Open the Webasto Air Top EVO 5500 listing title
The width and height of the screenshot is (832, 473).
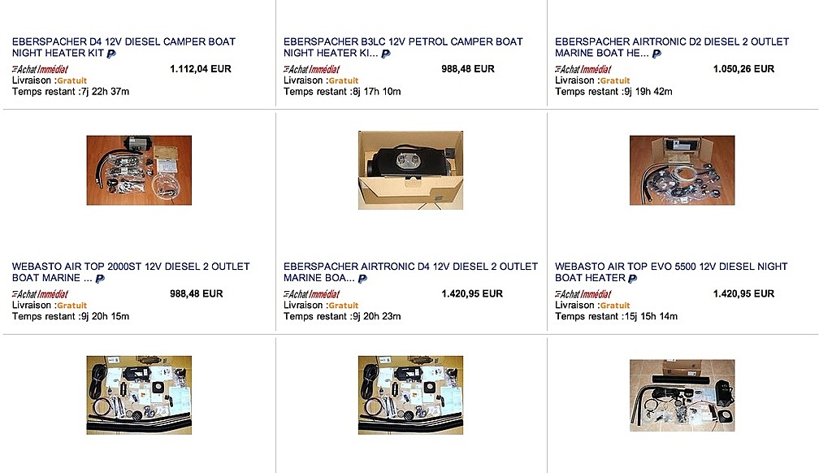click(671, 271)
